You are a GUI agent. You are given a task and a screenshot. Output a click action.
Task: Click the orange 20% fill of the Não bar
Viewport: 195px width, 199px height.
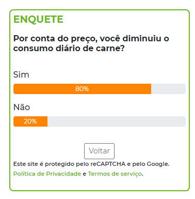pos(30,121)
